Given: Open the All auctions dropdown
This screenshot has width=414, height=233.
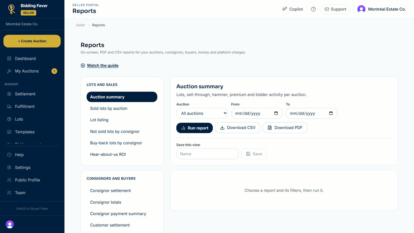Looking at the screenshot, I should tap(202, 113).
